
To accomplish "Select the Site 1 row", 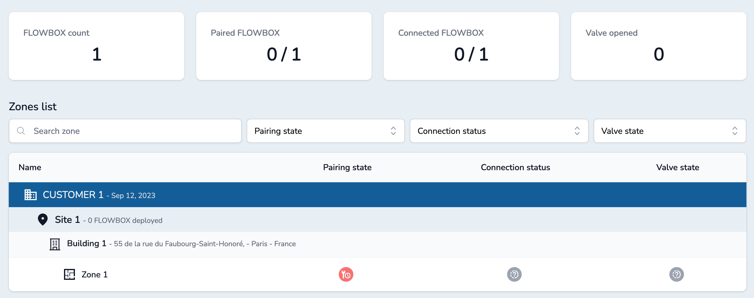I will [x=378, y=220].
